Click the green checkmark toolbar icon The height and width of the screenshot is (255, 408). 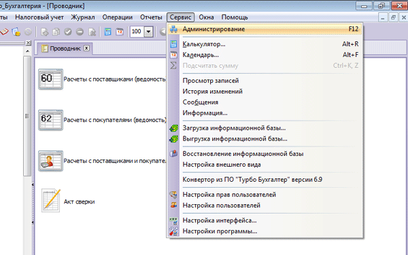(68, 32)
